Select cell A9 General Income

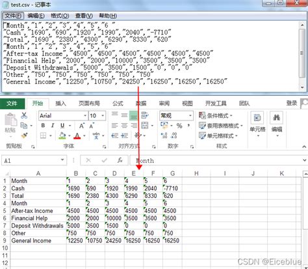pyautogui.click(x=38, y=240)
